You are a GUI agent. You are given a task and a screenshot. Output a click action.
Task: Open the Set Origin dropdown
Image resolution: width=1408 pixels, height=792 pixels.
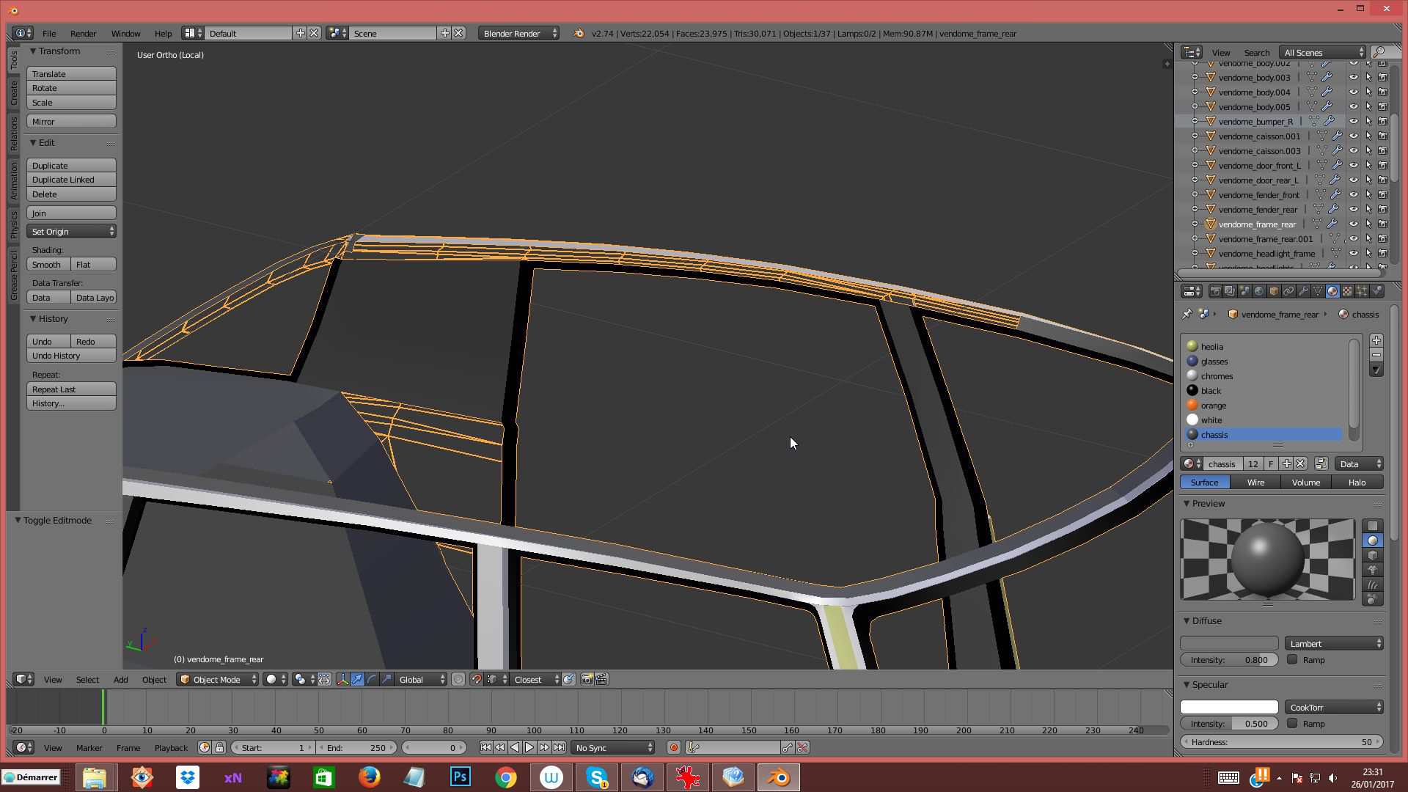tap(72, 231)
